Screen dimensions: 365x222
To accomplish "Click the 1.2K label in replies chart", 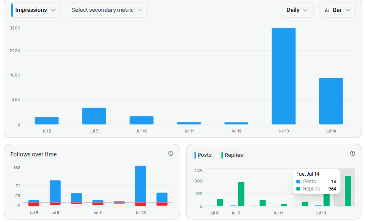I will pyautogui.click(x=199, y=170).
